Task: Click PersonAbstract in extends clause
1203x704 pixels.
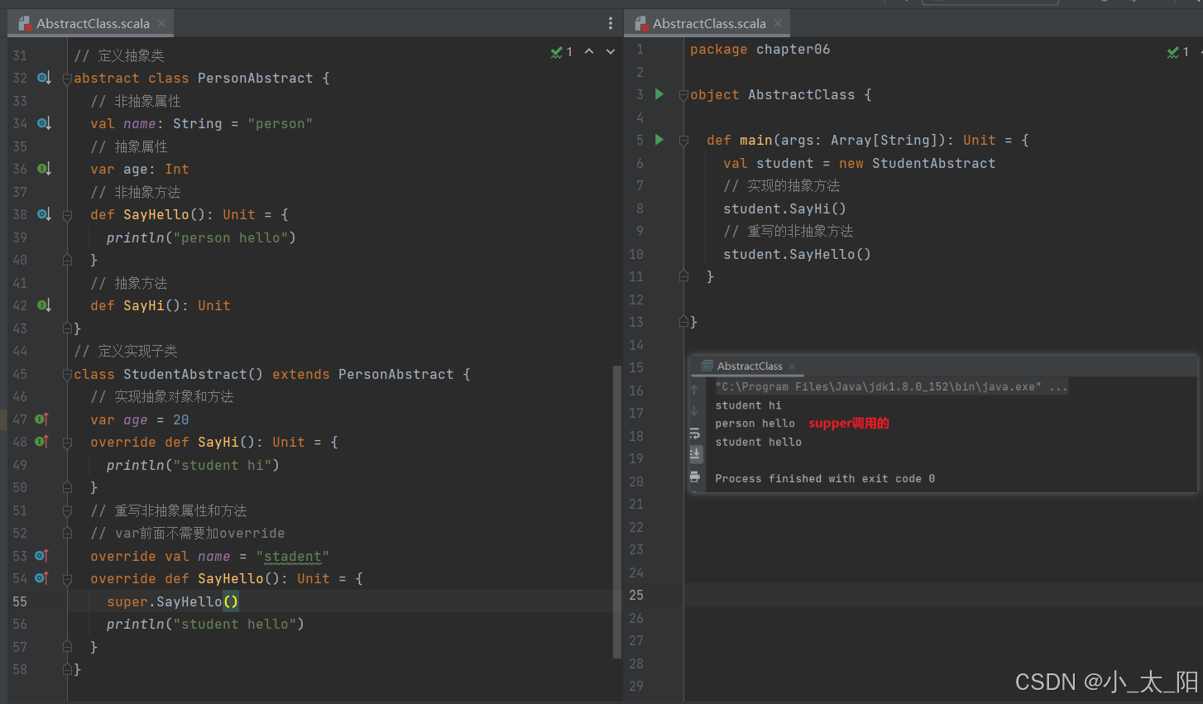Action: click(396, 374)
